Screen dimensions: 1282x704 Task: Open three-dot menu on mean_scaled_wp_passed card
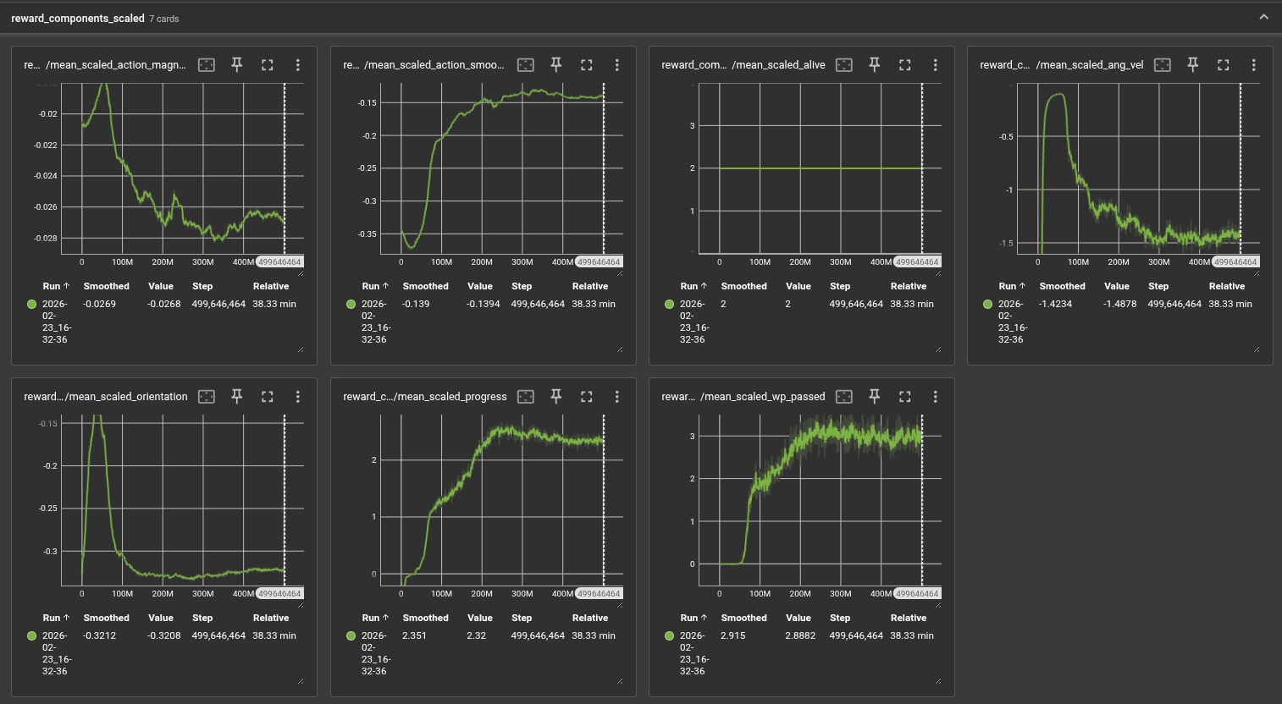[x=935, y=397]
